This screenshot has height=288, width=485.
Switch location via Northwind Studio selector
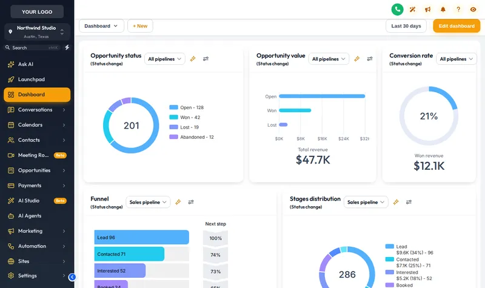37,32
